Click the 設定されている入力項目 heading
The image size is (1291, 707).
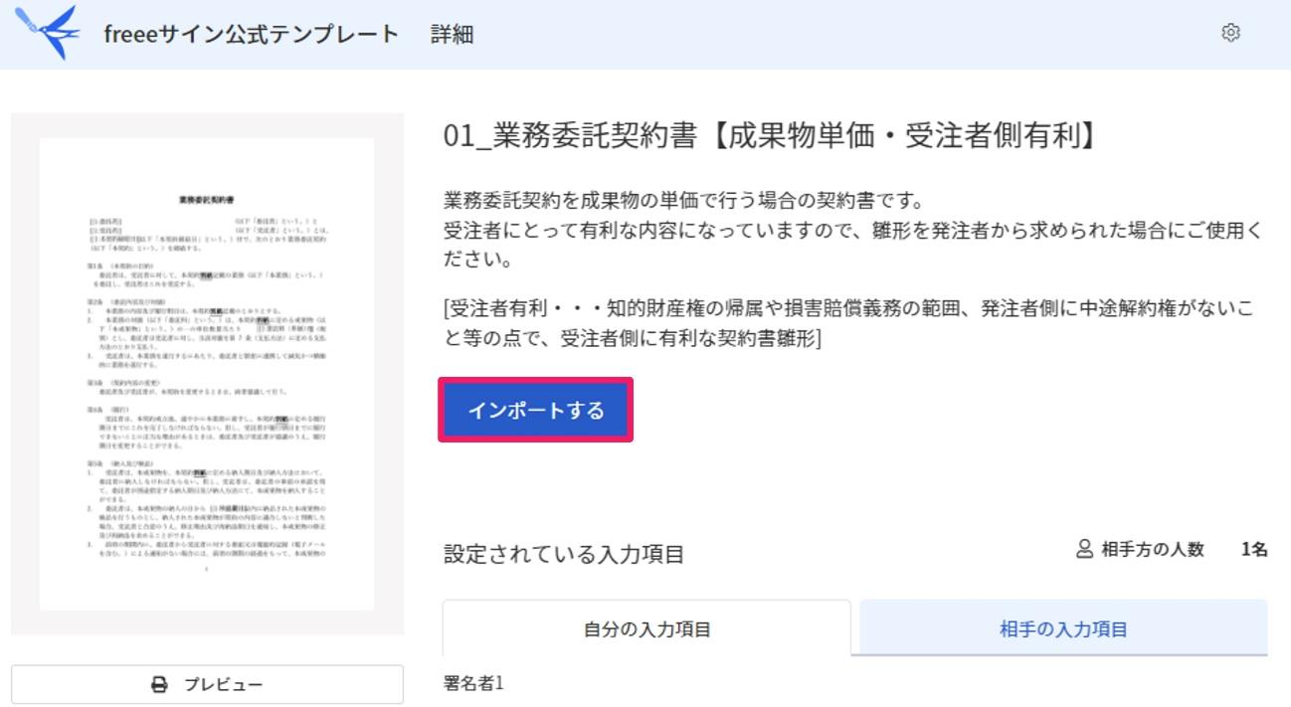coord(564,554)
